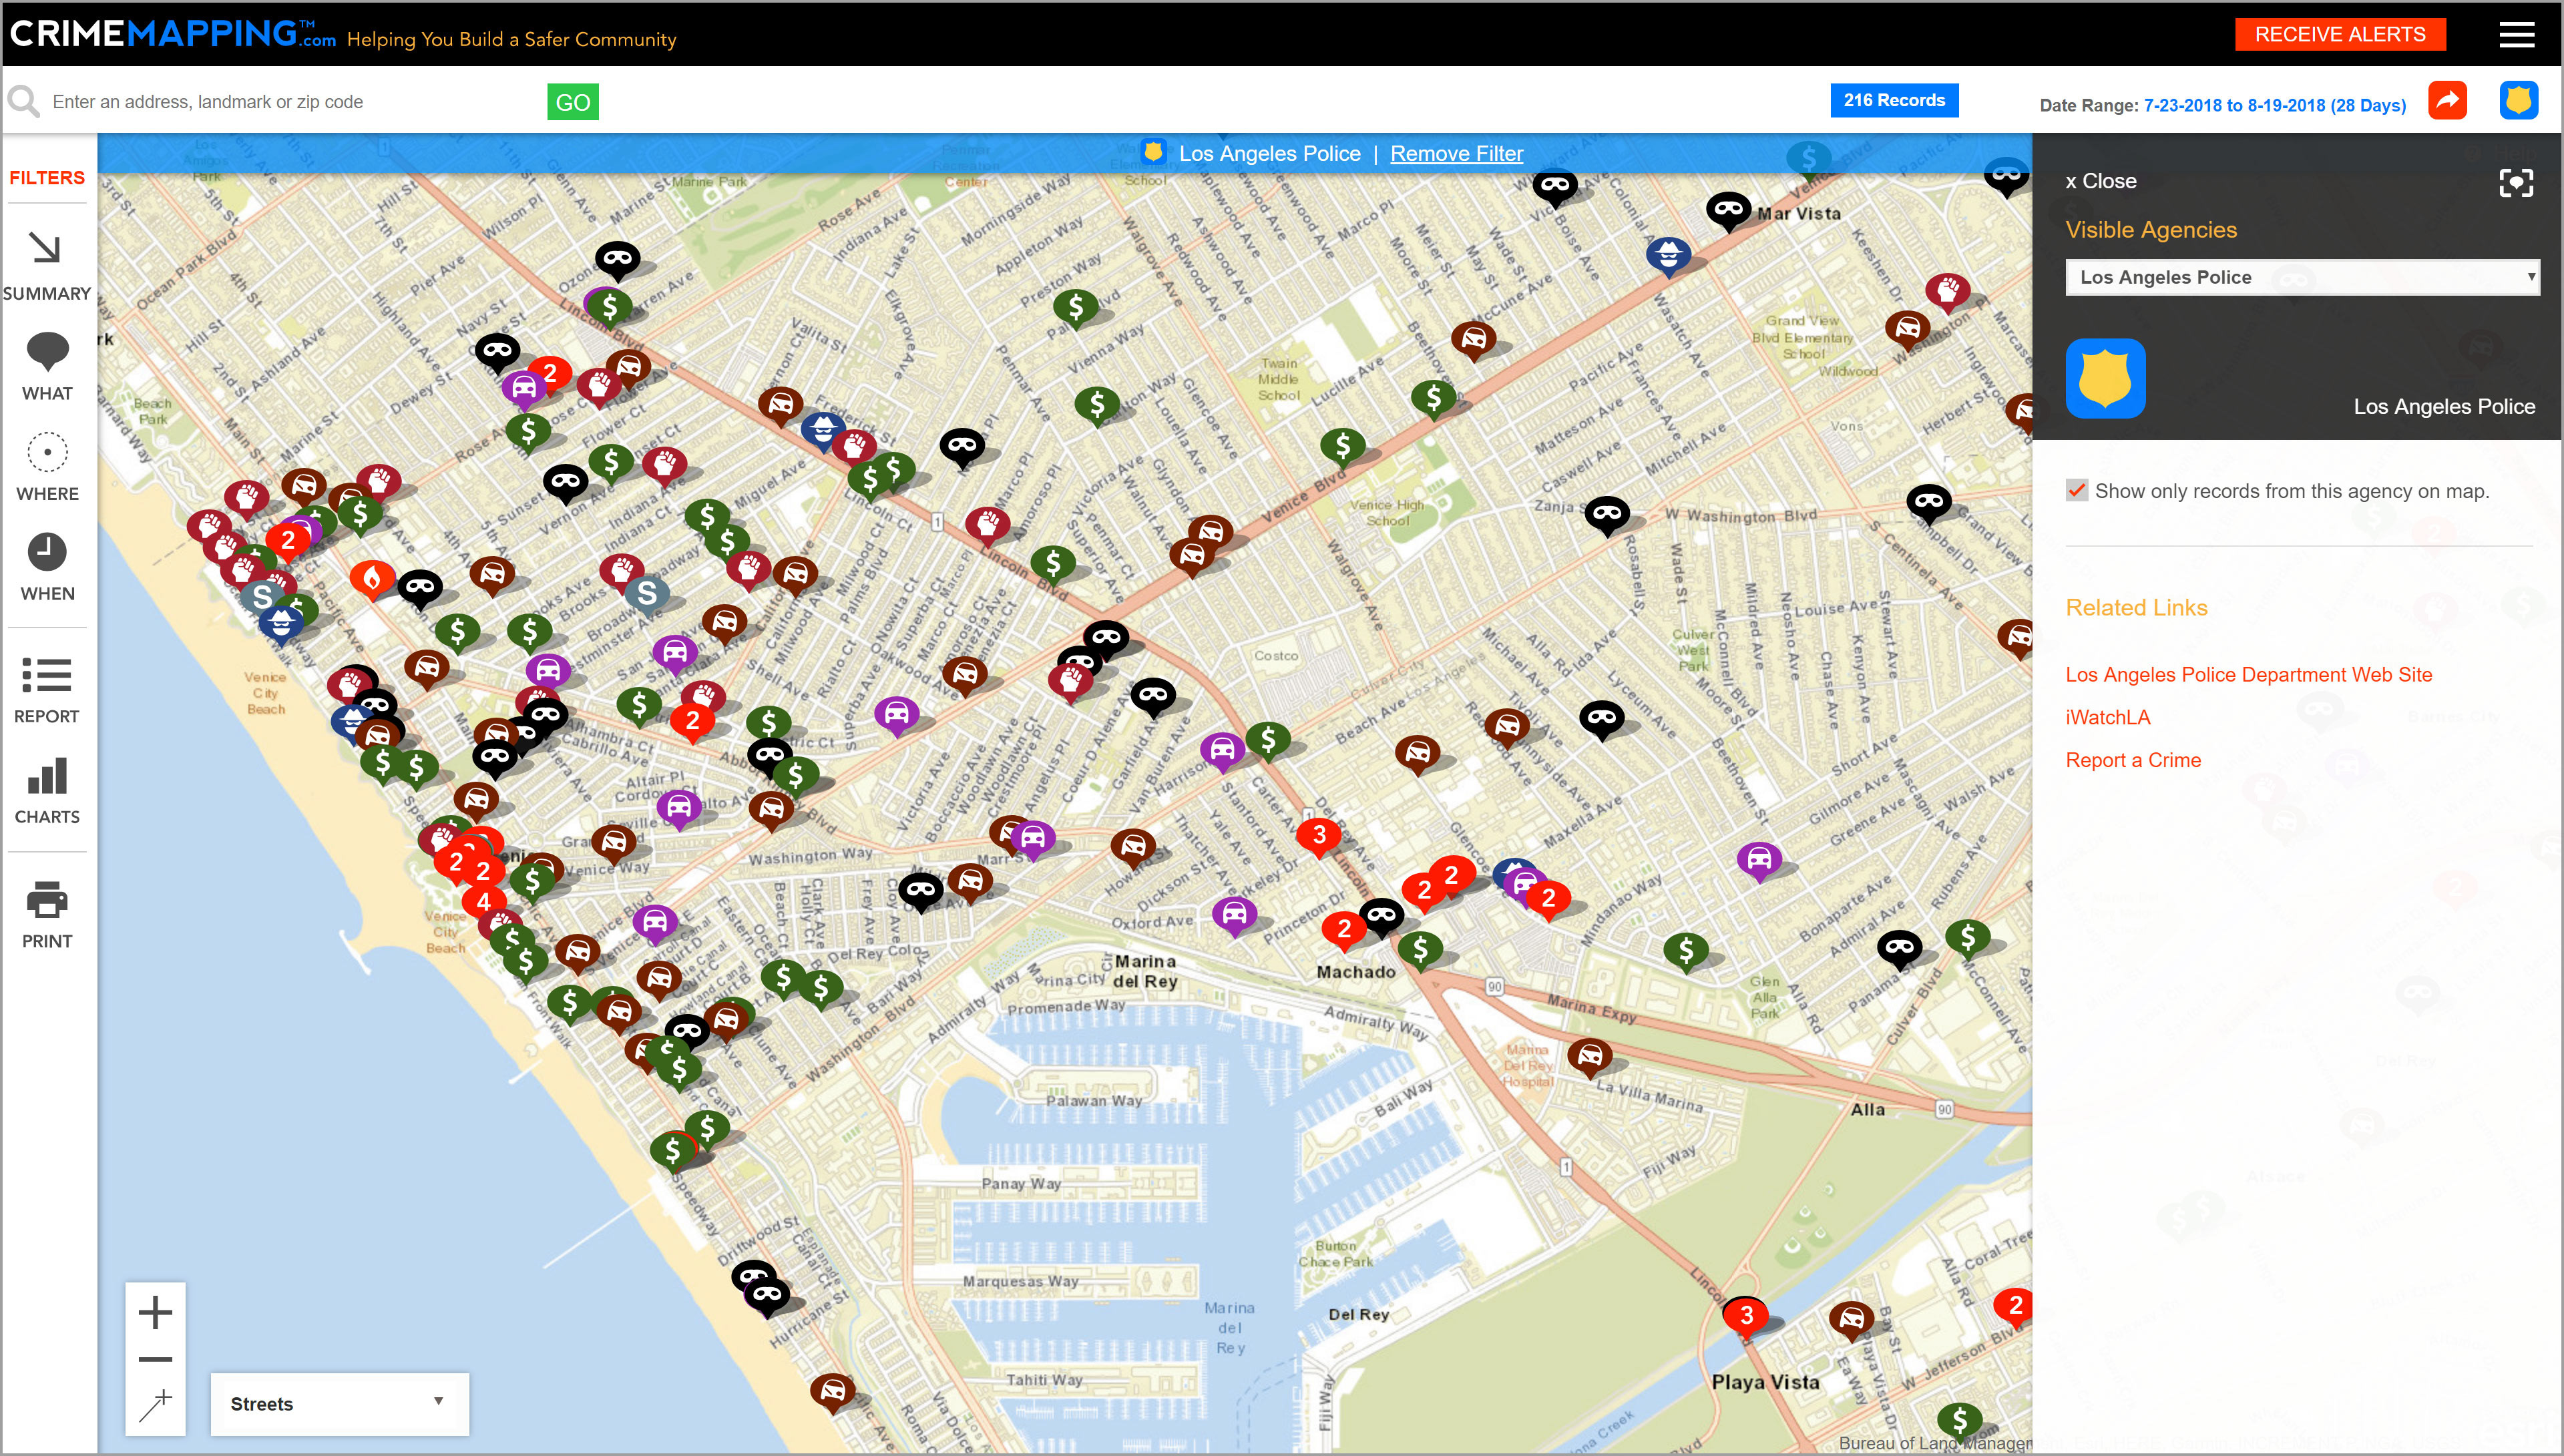Click the FILTERS heading
2564x1456 pixels.
pyautogui.click(x=47, y=178)
